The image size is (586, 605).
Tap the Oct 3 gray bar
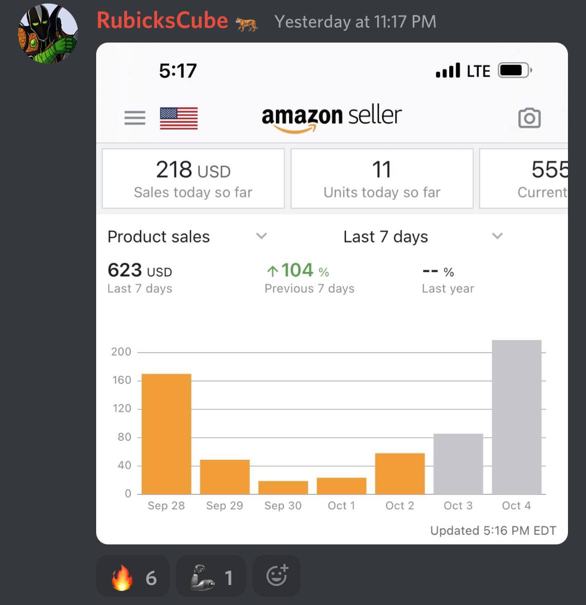[x=458, y=464]
